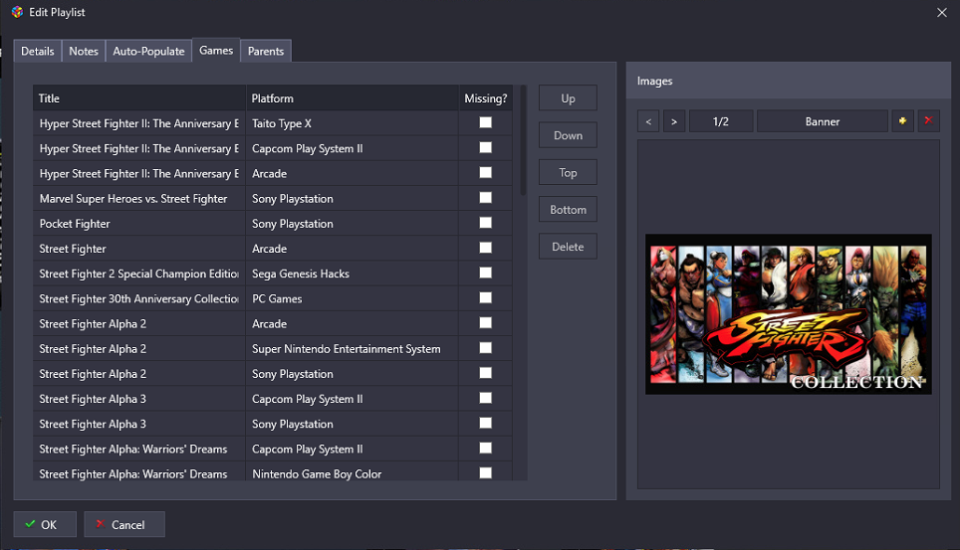Open the Auto-Populate tab
This screenshot has width=960, height=550.
click(x=148, y=51)
